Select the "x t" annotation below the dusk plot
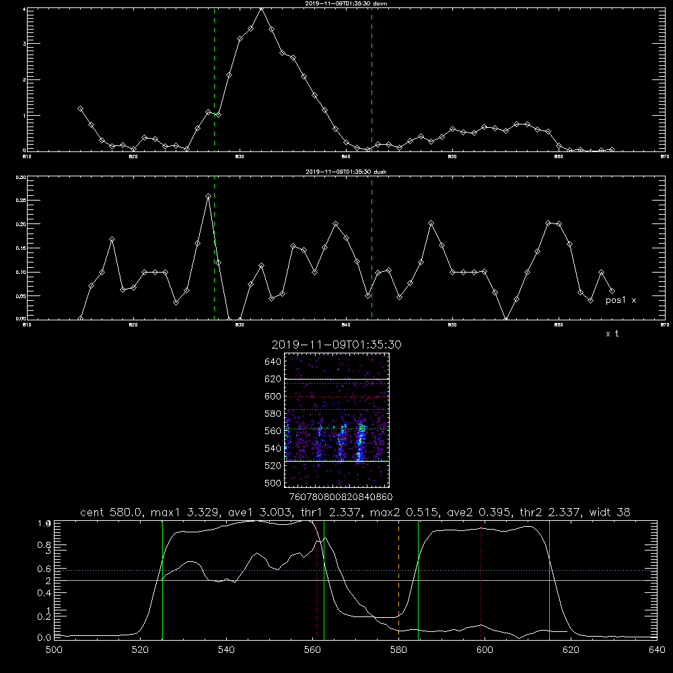This screenshot has height=673, width=673. (612, 334)
